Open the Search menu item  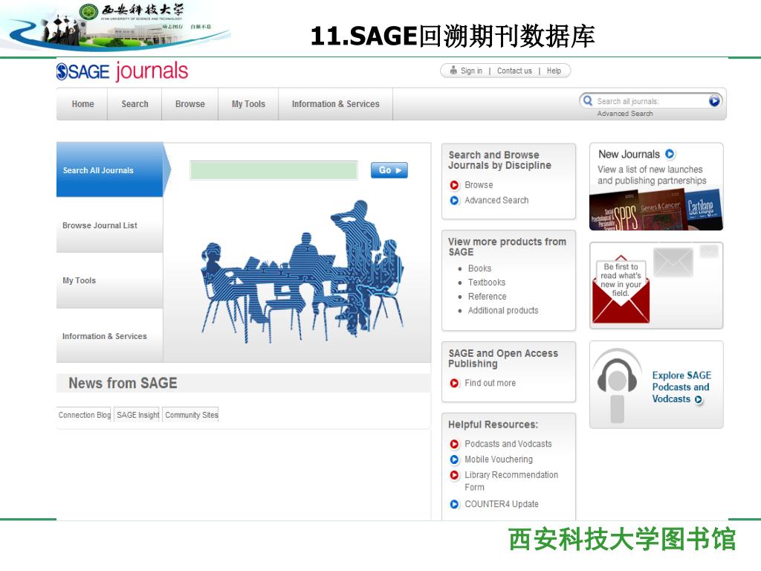(x=135, y=104)
